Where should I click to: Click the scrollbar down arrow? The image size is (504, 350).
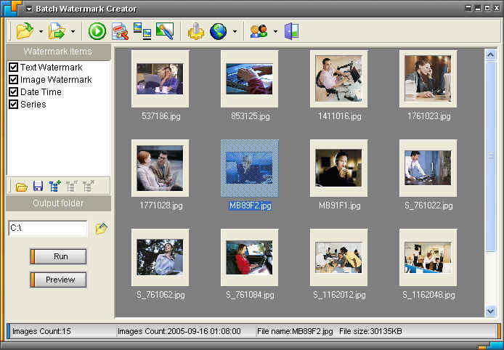point(490,311)
